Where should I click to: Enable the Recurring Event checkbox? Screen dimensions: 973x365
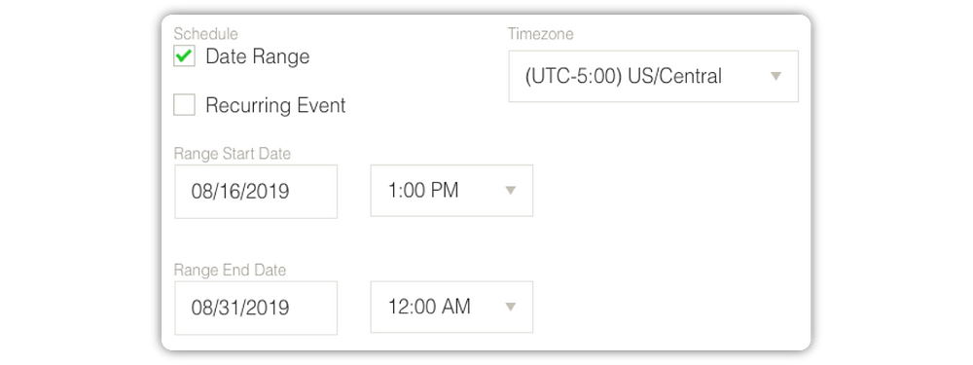click(x=184, y=105)
